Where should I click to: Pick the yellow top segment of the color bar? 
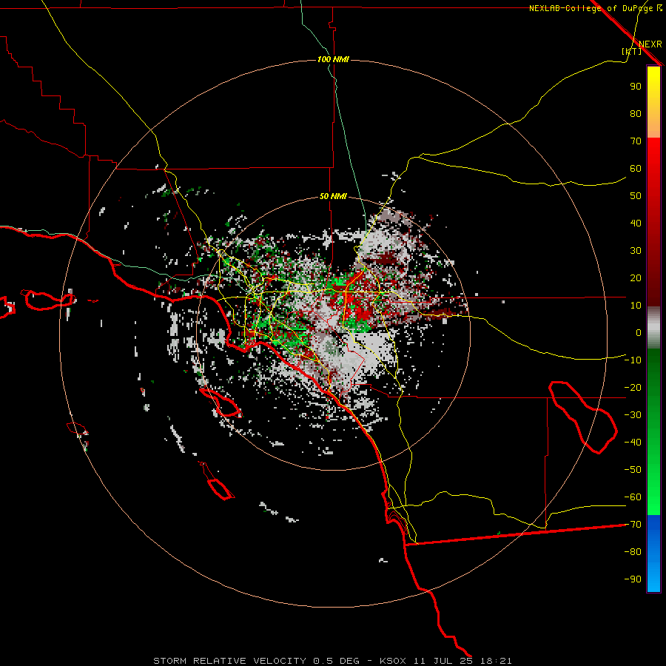point(653,102)
